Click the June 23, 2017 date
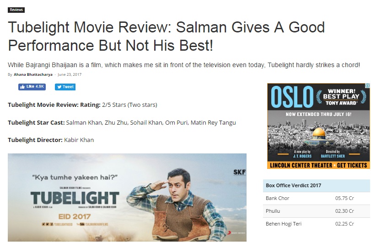 (70, 74)
